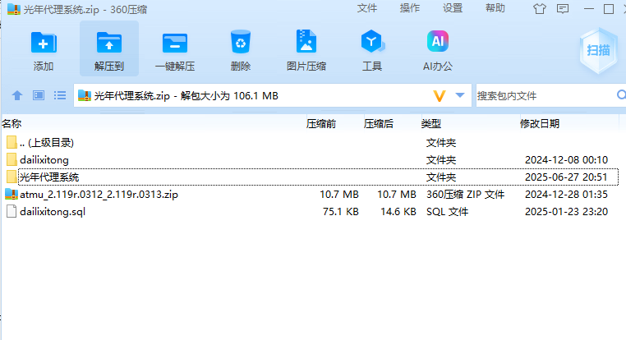Sort by the 类型 column header

coord(431,124)
